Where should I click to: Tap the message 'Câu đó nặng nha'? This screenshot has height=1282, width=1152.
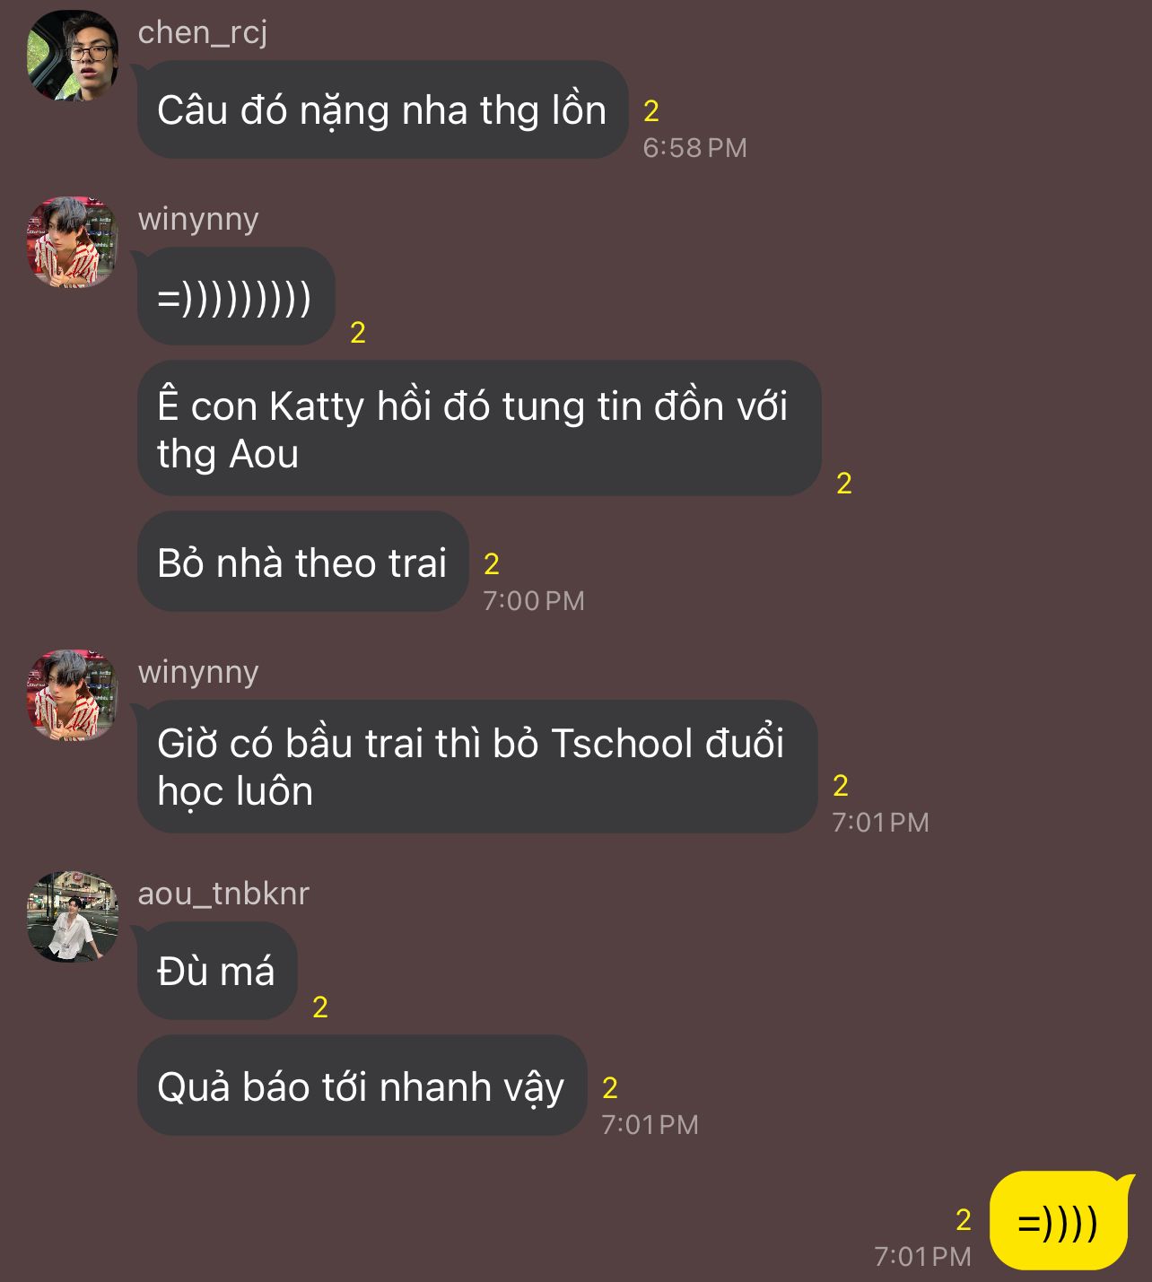[382, 110]
